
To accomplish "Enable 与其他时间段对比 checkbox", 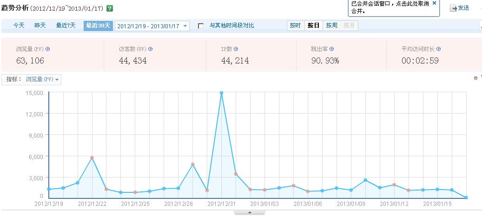I will [x=201, y=26].
